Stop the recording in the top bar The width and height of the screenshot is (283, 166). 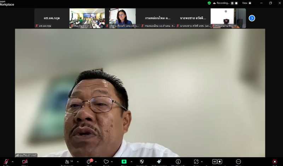pos(236,3)
